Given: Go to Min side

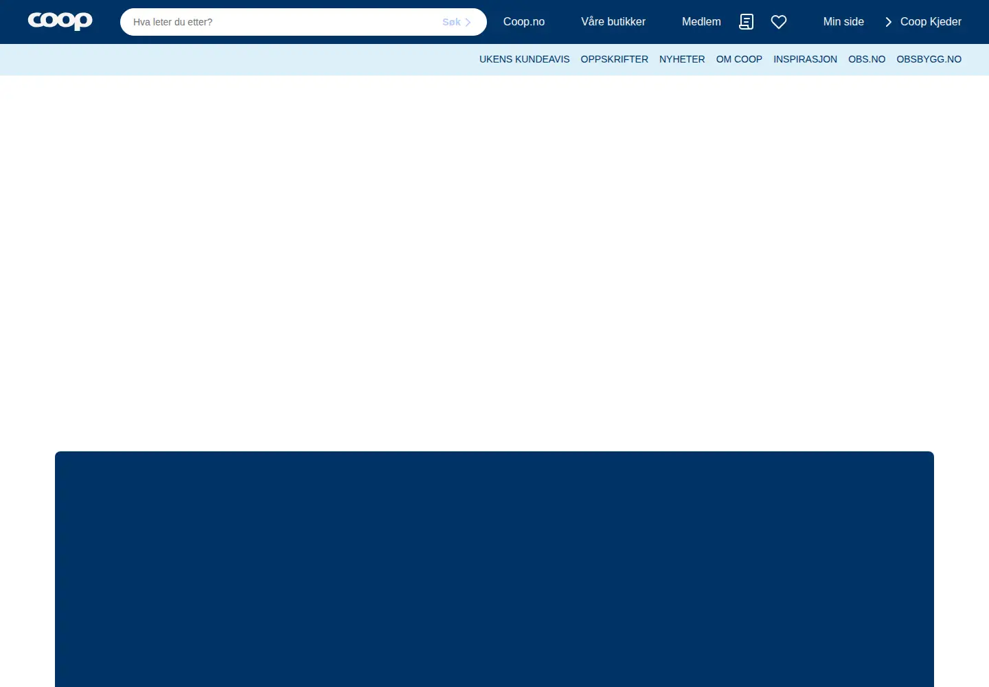Looking at the screenshot, I should (843, 22).
